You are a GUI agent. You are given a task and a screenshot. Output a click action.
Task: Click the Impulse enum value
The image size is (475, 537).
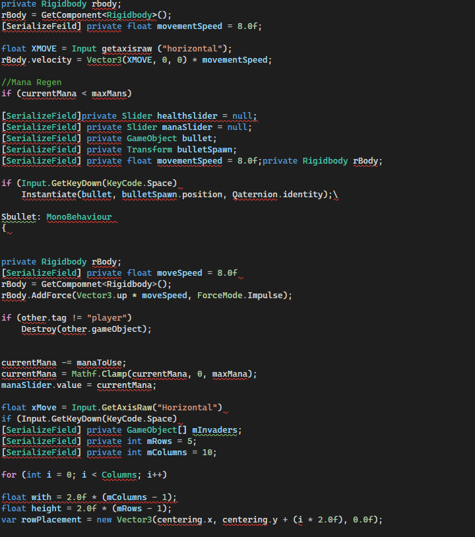(x=265, y=296)
